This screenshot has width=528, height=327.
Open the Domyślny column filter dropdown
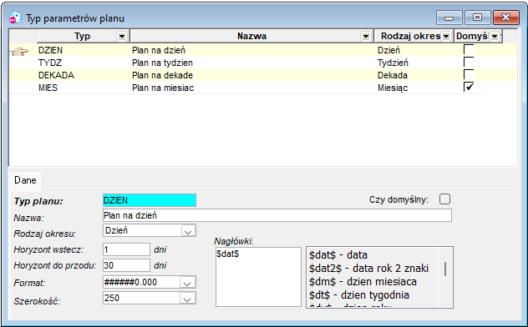coord(495,37)
